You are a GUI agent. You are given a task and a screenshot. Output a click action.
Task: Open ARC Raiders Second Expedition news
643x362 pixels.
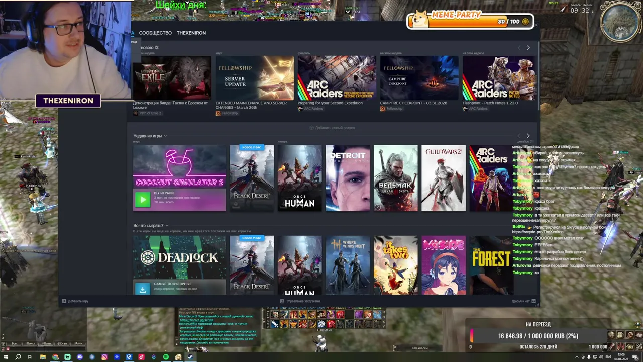(337, 77)
